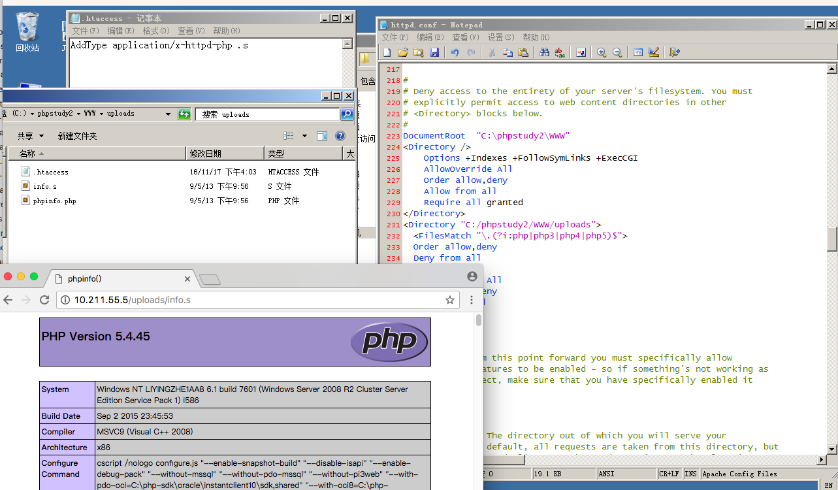Image resolution: width=838 pixels, height=490 pixels.
Task: Open 设置(S) menu in httpd.conf Notepad
Action: coord(501,37)
